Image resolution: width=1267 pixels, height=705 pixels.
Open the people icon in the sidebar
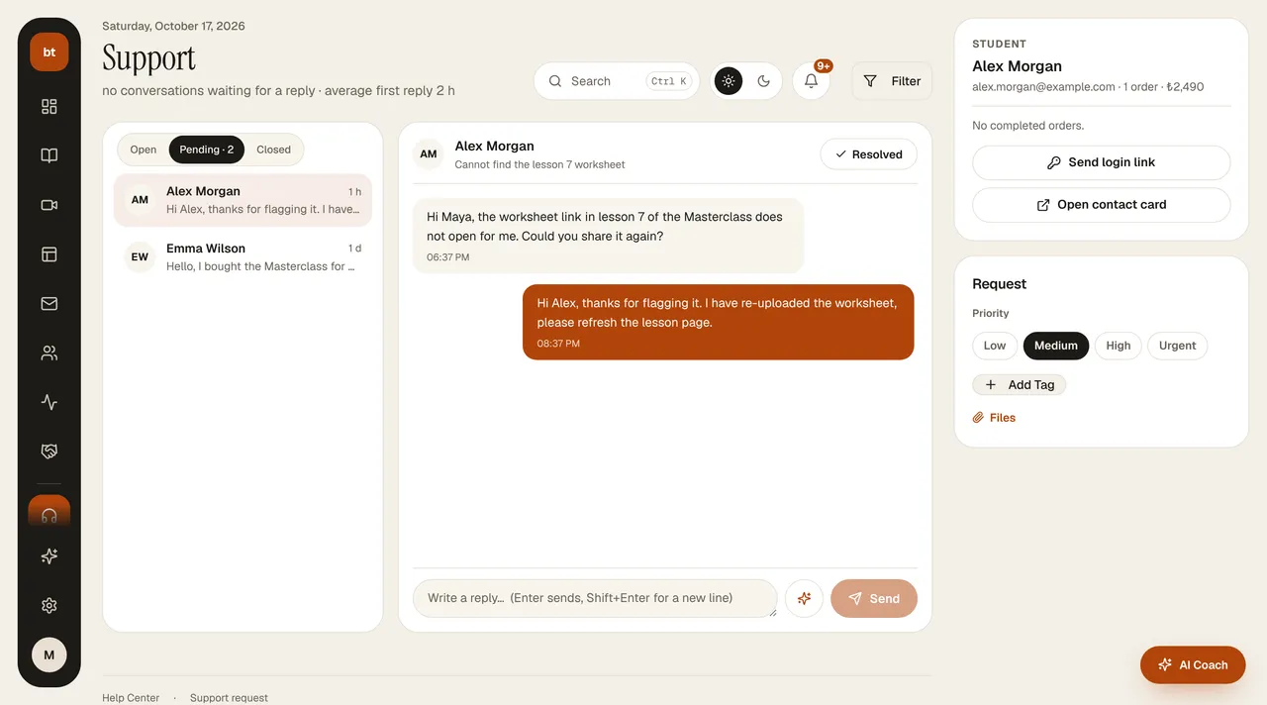click(49, 353)
